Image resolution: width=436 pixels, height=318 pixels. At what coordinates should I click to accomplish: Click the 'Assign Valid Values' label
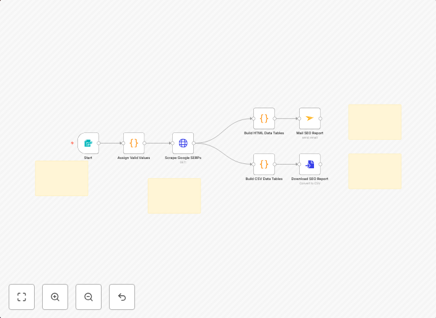[134, 158]
